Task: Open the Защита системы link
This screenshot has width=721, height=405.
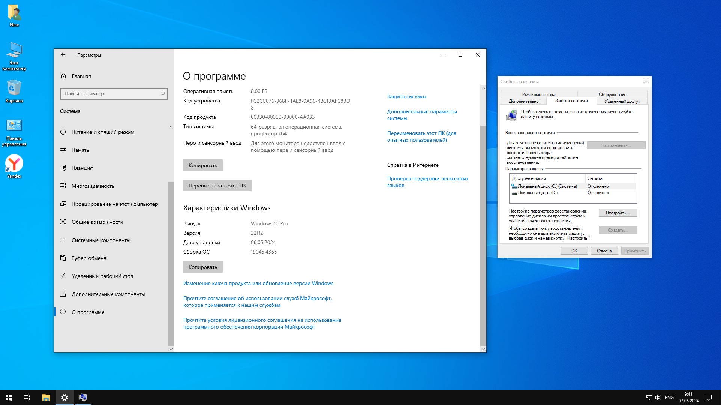Action: click(406, 96)
